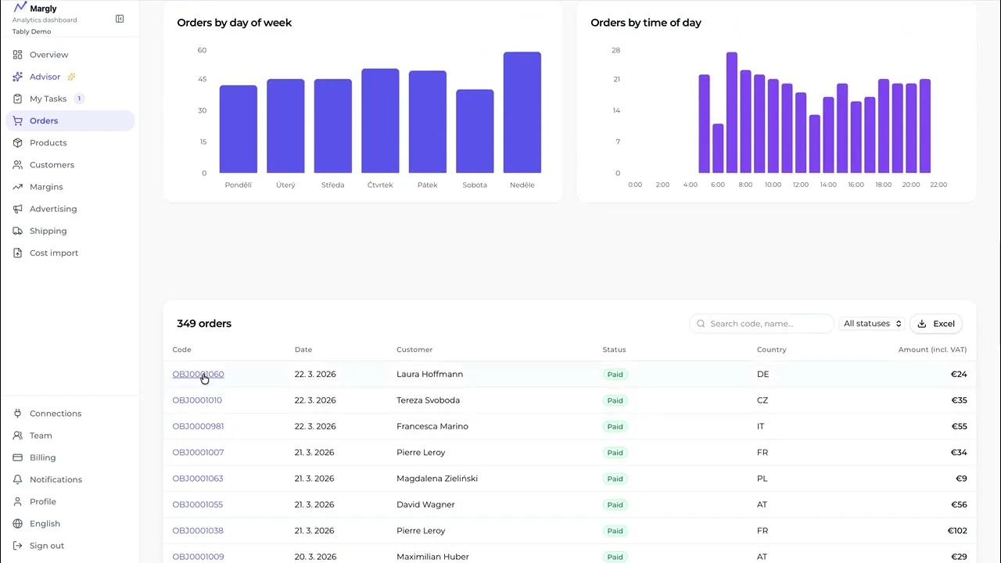Open the Overview menu item
Viewport: 1001px width, 563px height.
[70, 55]
